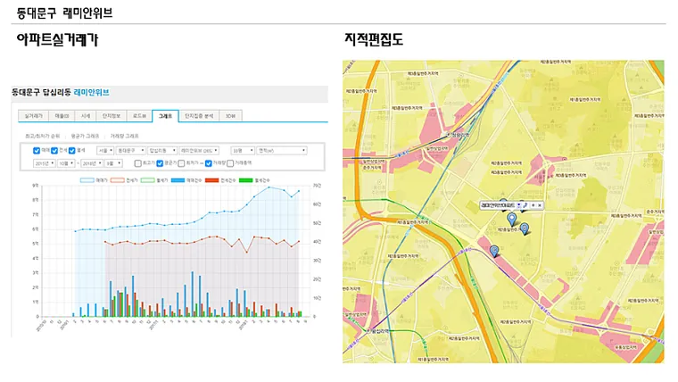The width and height of the screenshot is (678, 382).
Task: Open the 단지집중 분석 tab
Action: (199, 116)
